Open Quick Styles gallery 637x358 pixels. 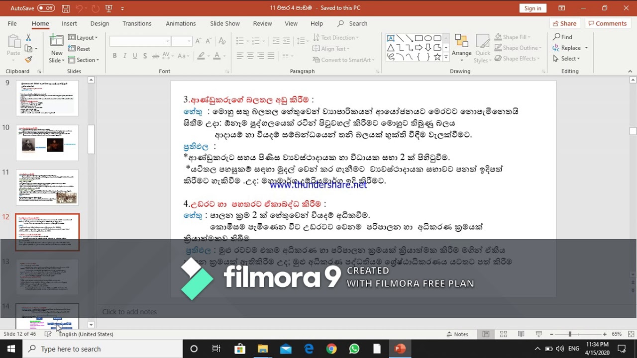[482, 49]
